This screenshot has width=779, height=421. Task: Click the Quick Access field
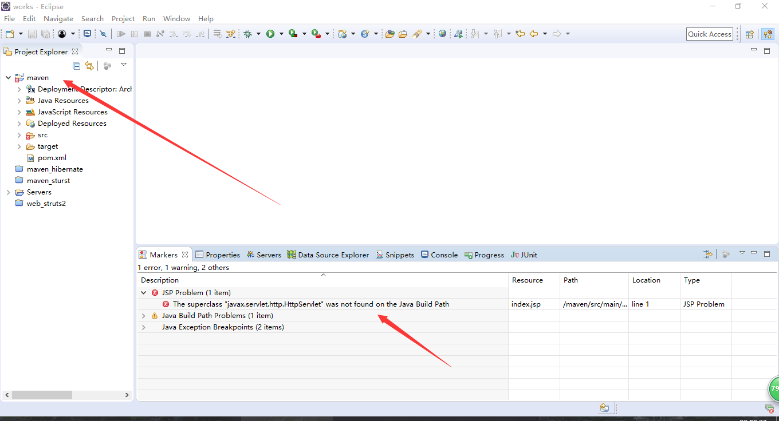pyautogui.click(x=710, y=34)
